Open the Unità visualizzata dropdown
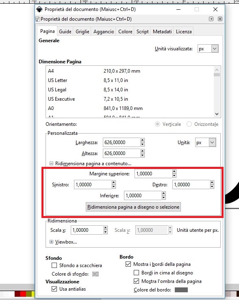This screenshot has width=239, height=300. (x=215, y=49)
